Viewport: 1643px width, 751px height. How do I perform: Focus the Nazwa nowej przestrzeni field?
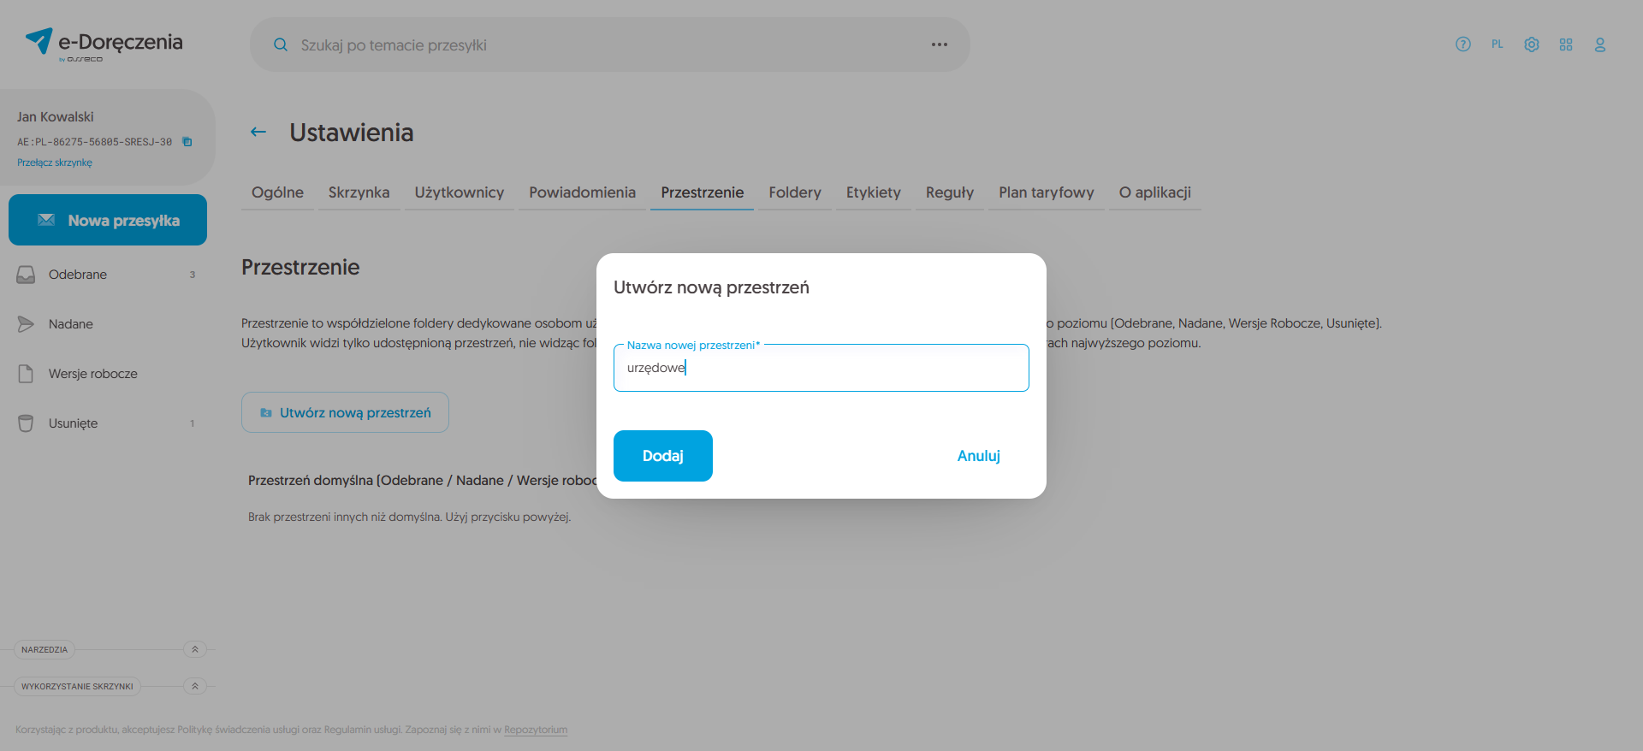click(821, 368)
